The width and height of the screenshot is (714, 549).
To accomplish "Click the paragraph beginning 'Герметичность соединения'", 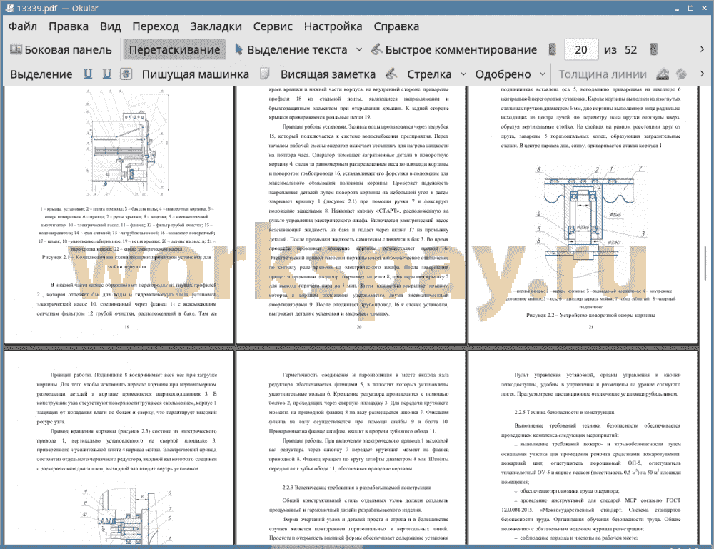I will pos(359,403).
